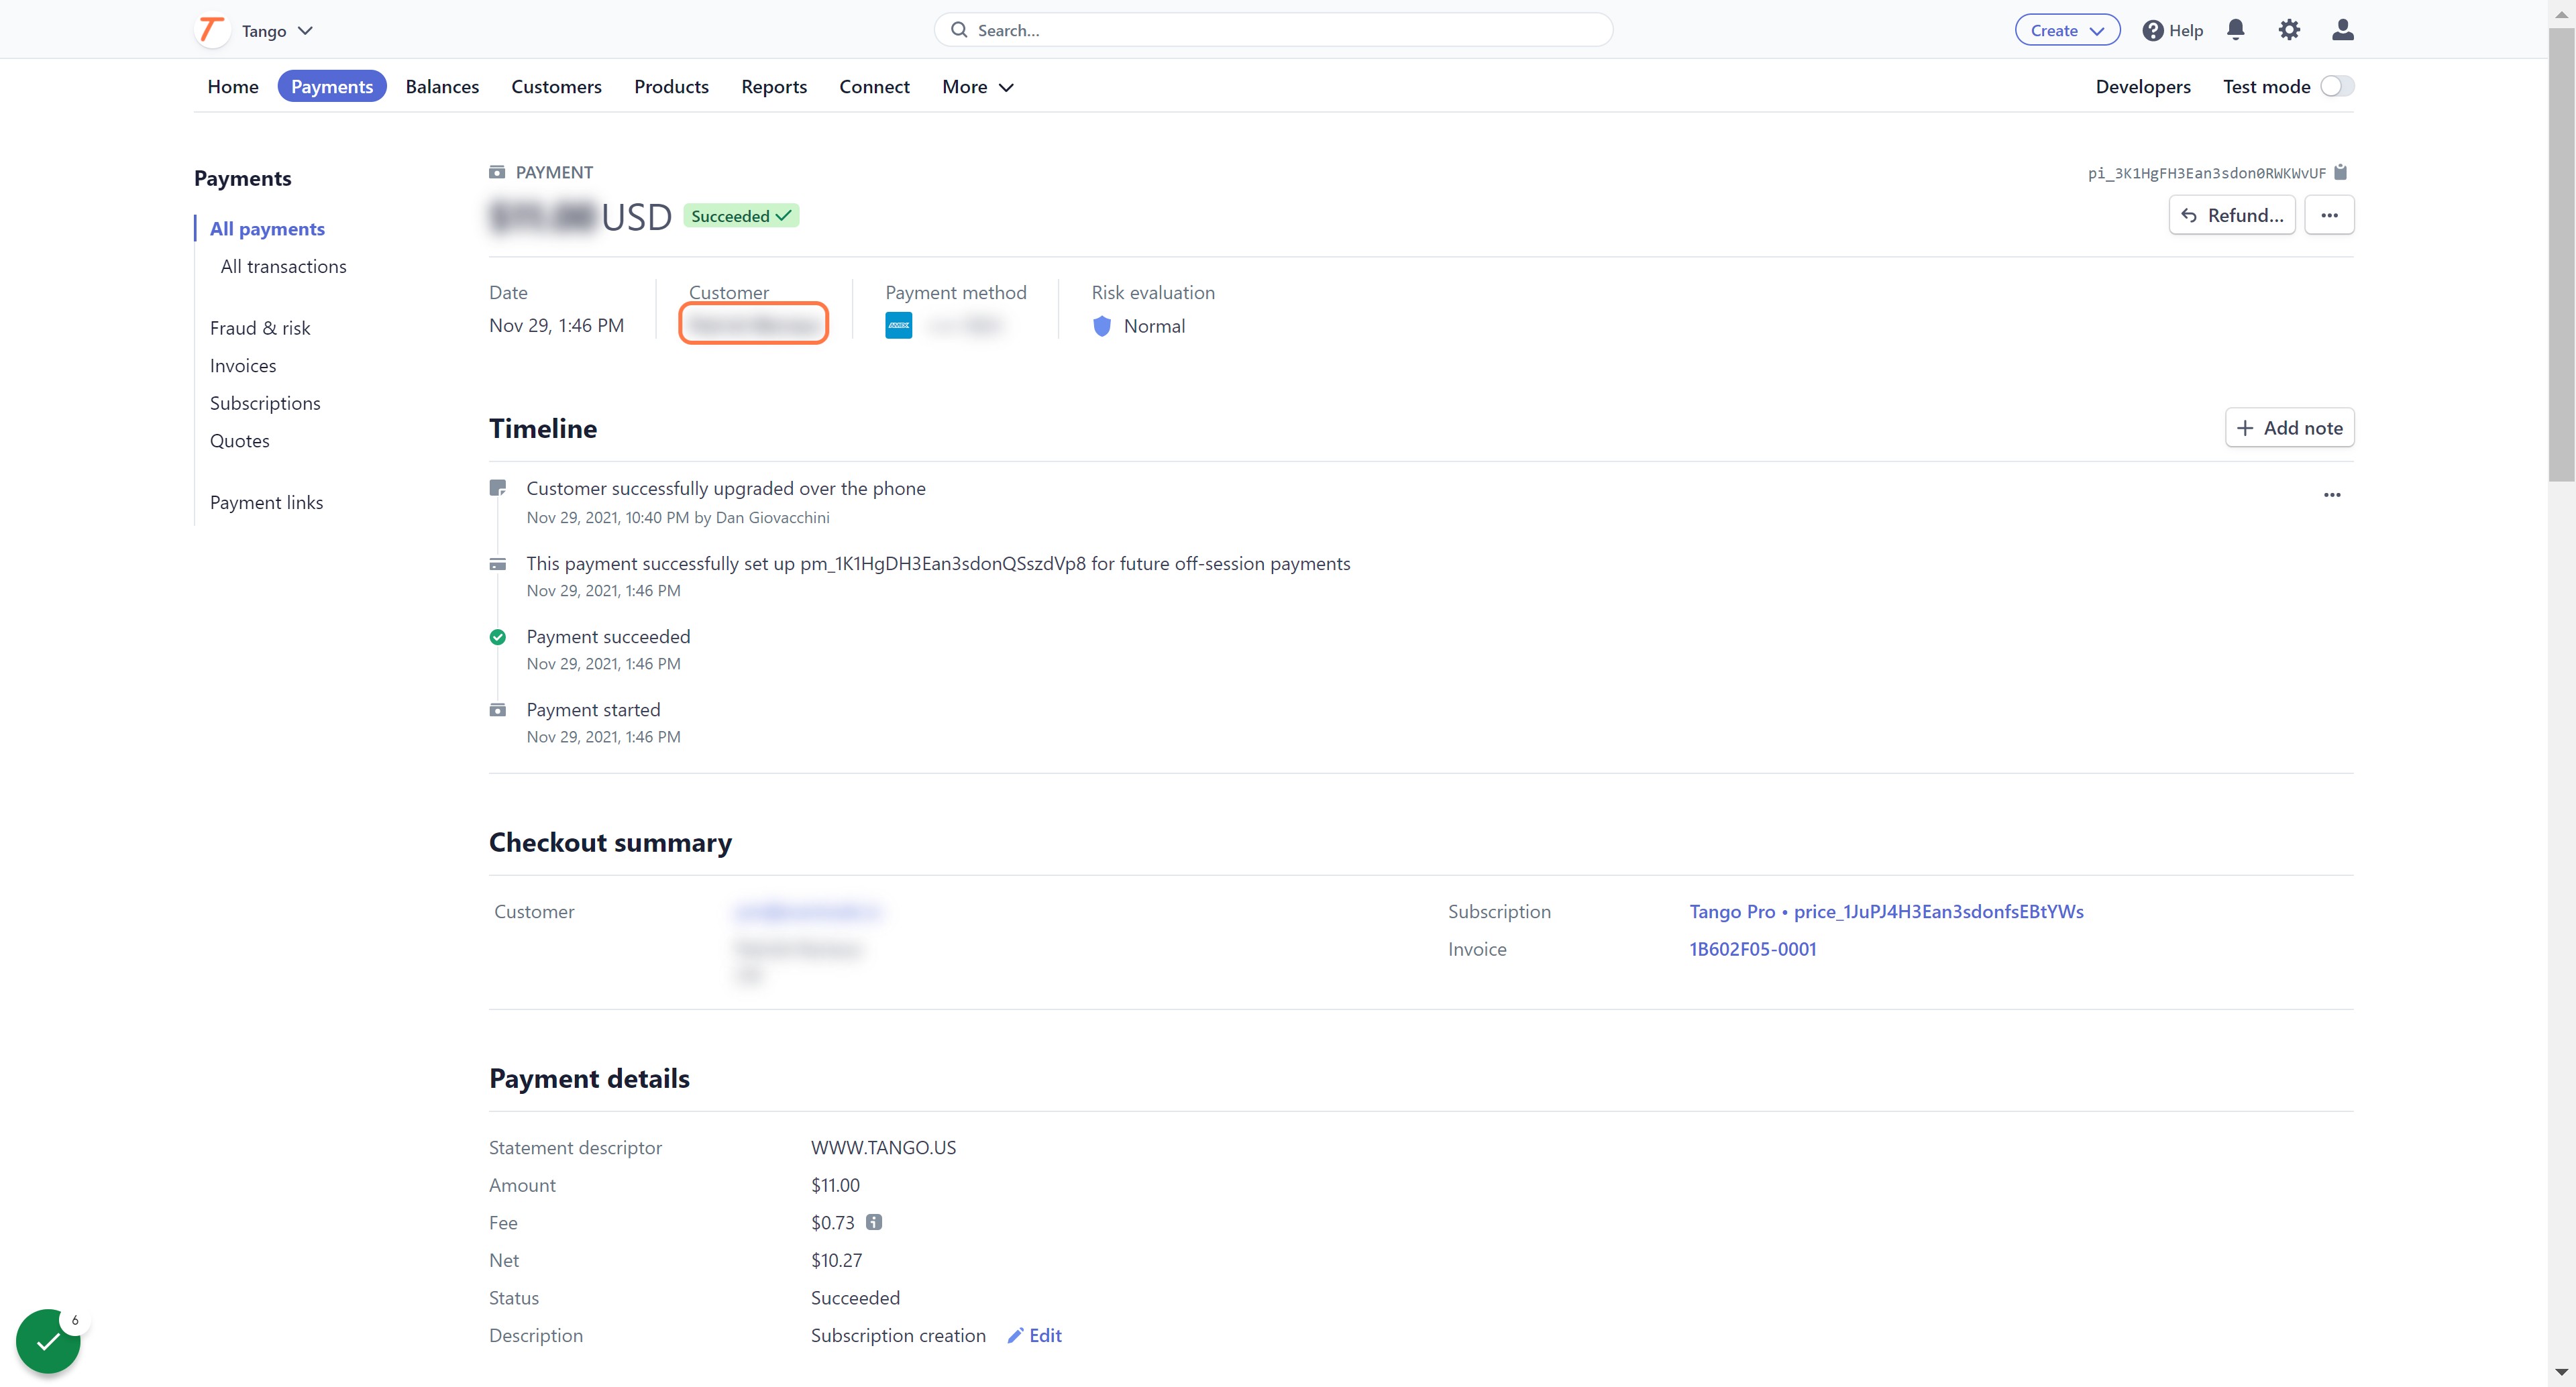Click the Edit link for Description
The height and width of the screenshot is (1387, 2576).
(x=1045, y=1335)
